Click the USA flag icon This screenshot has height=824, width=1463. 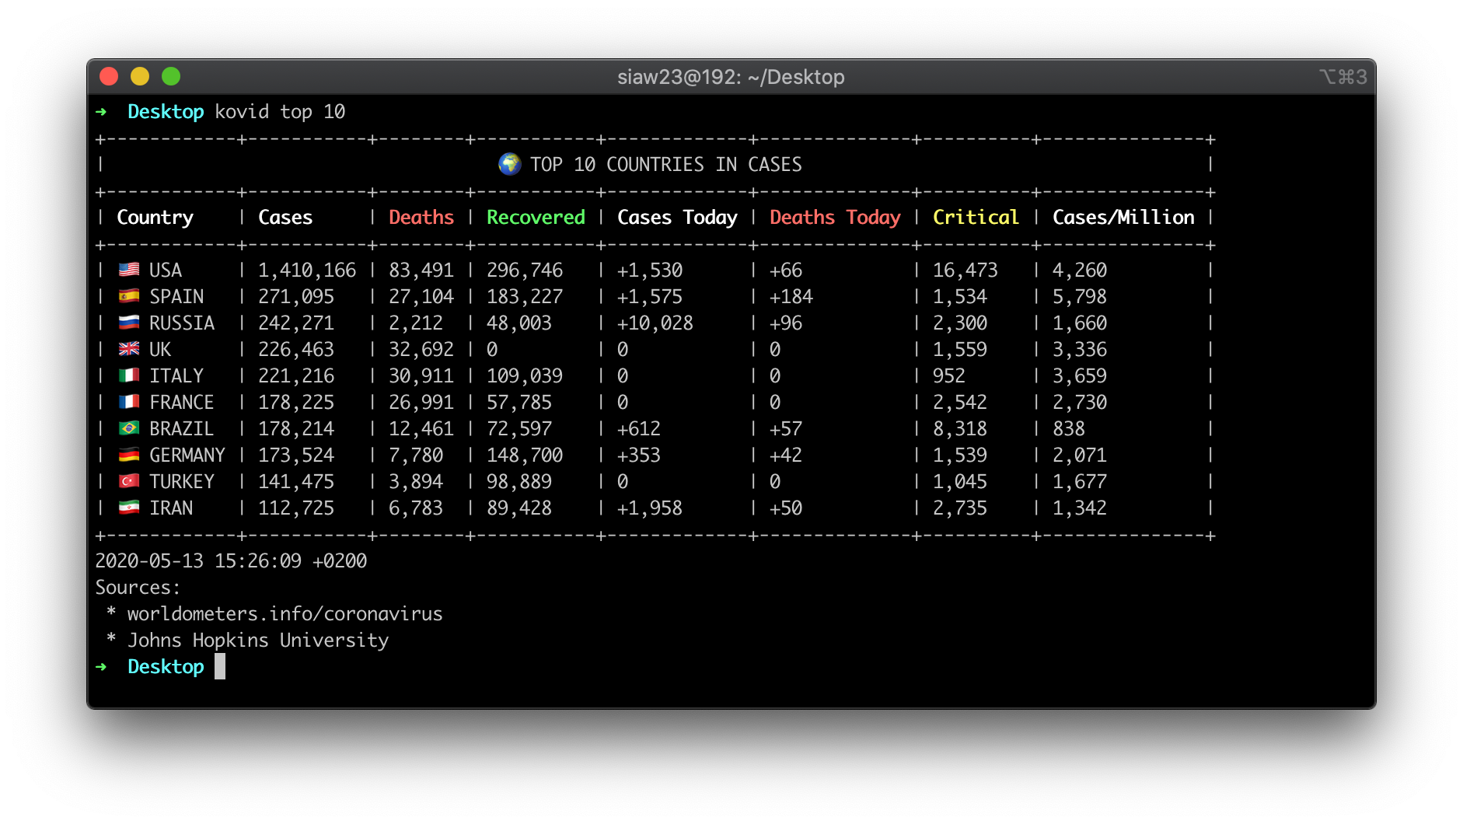[x=129, y=270]
